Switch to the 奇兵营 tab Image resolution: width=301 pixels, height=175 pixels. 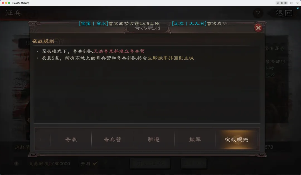tap(112, 140)
